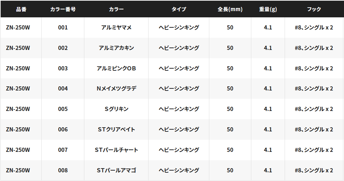Click the タイプ column header
Image resolution: width=344 pixels, height=181 pixels.
[179, 9]
